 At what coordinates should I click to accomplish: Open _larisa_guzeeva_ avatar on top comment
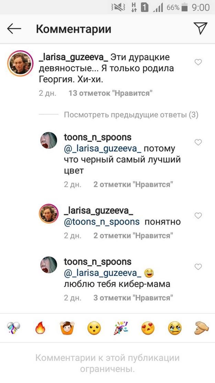(20, 64)
